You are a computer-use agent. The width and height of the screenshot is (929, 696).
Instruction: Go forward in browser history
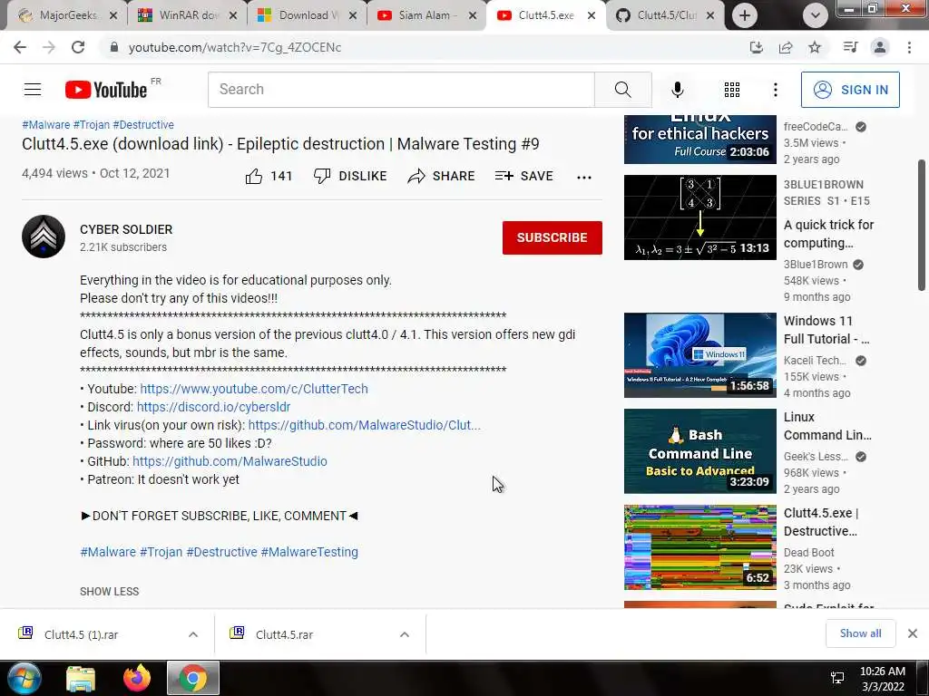click(x=49, y=47)
